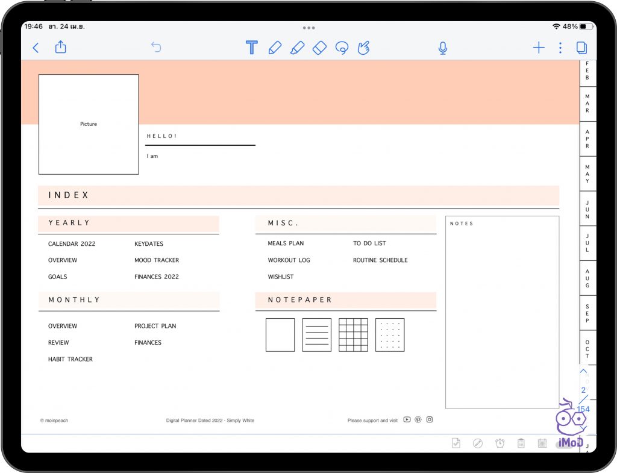Image resolution: width=617 pixels, height=473 pixels.
Task: Start an audio recording with the microphone
Action: pos(442,47)
